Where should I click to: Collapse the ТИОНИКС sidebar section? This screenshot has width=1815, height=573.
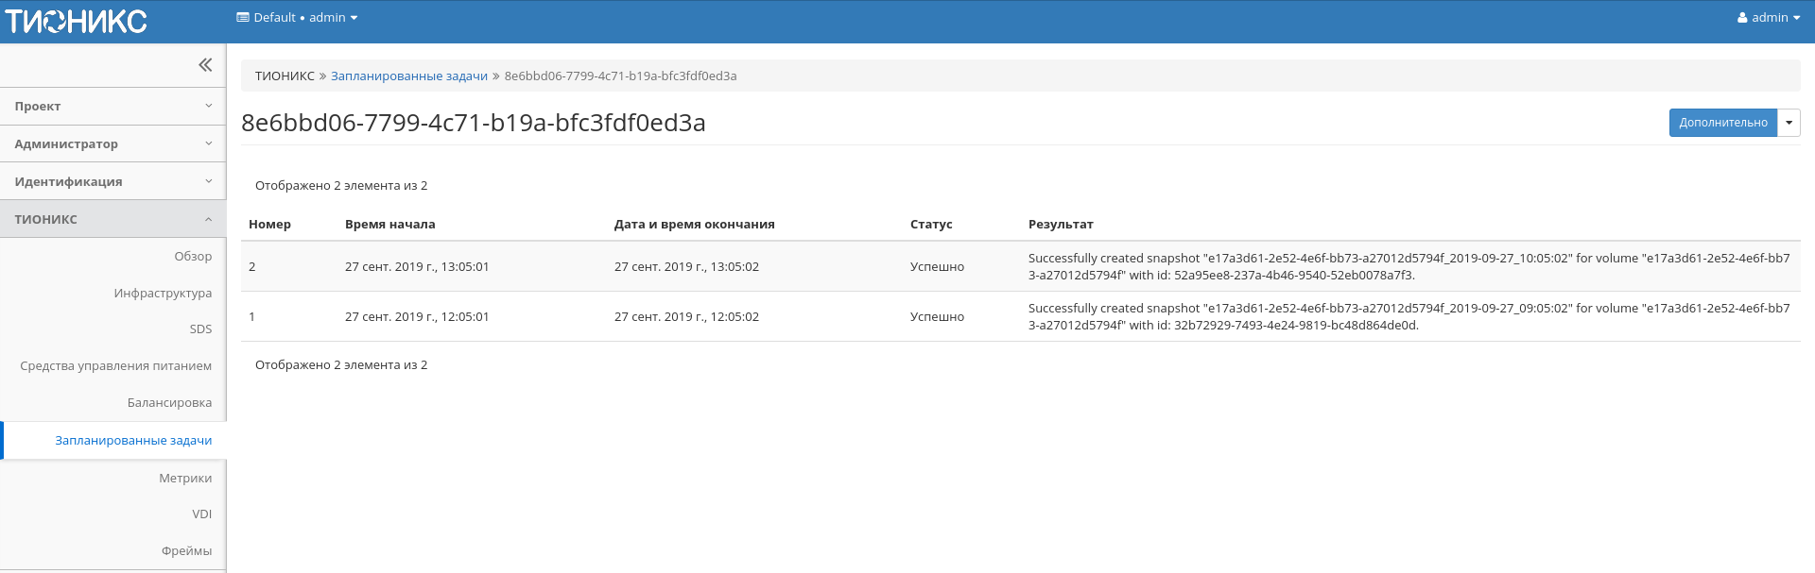[x=112, y=219]
